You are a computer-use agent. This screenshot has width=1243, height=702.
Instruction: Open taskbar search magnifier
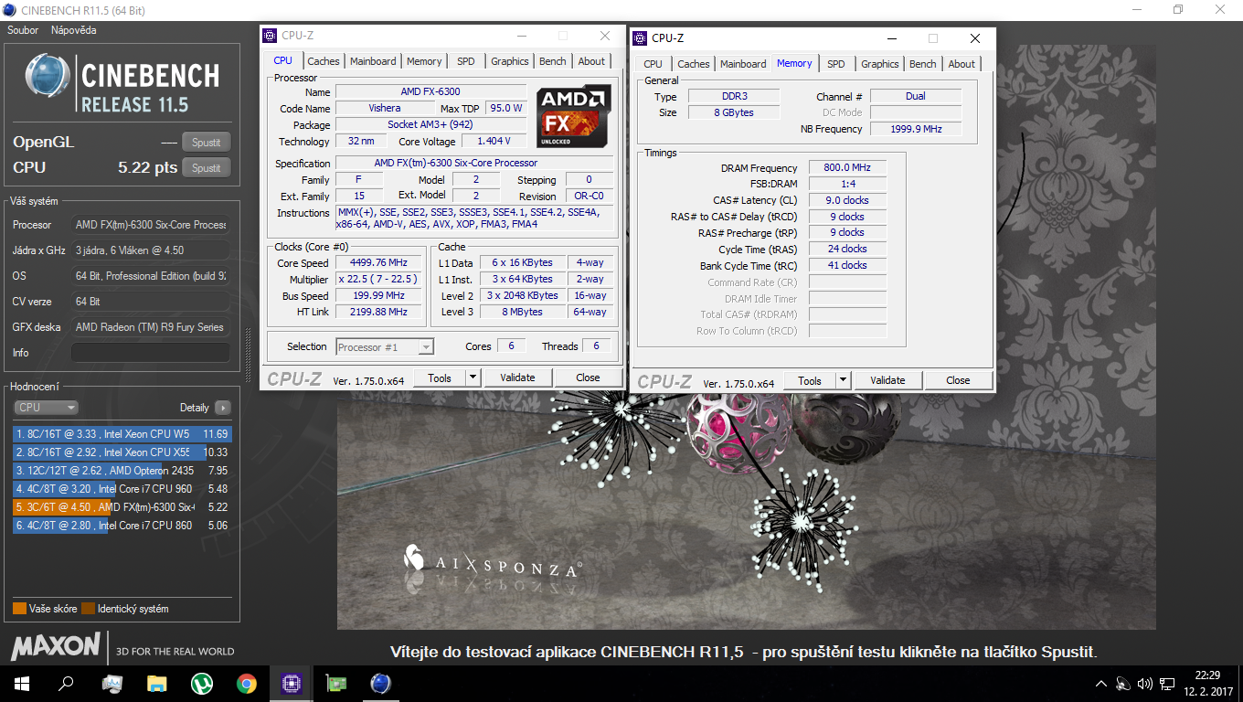(x=66, y=683)
